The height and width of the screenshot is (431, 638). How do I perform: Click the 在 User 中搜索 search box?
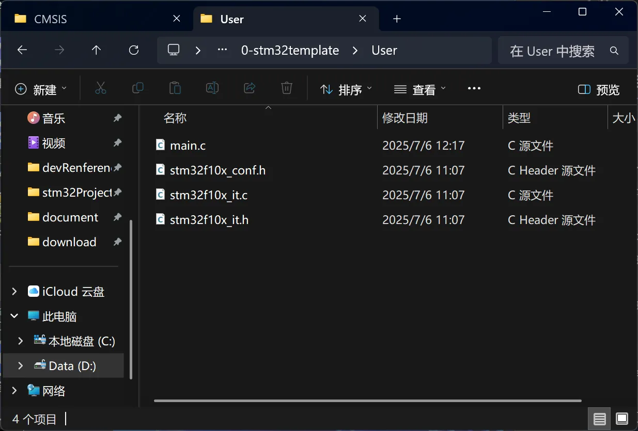point(563,51)
